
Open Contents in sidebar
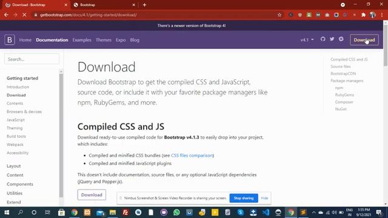15,104
